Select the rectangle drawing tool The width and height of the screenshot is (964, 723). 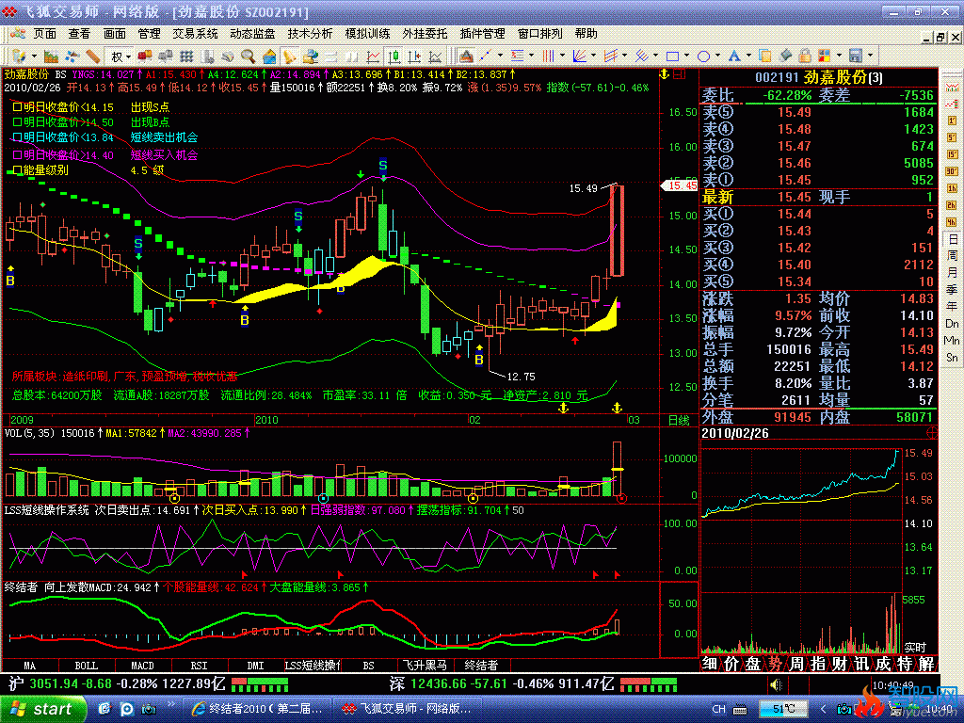click(x=672, y=56)
